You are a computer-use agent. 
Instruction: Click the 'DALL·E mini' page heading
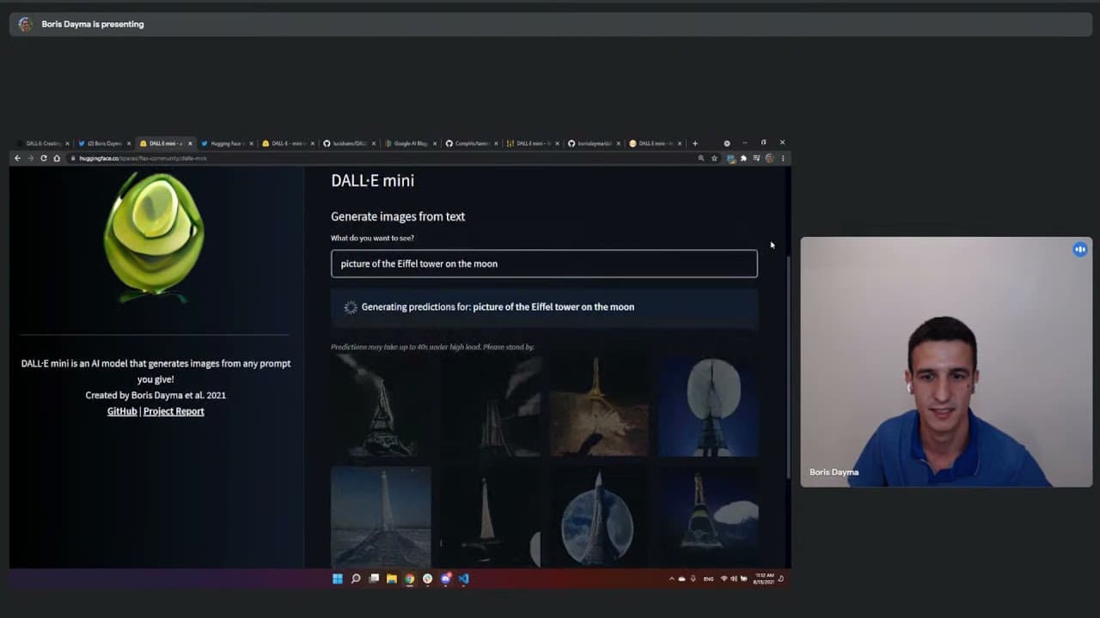[x=372, y=180]
